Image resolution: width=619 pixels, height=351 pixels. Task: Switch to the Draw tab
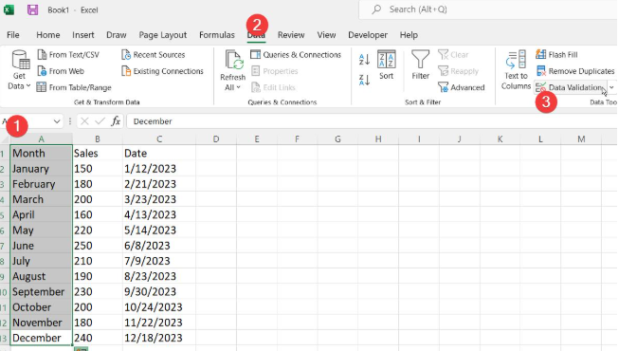tap(116, 35)
